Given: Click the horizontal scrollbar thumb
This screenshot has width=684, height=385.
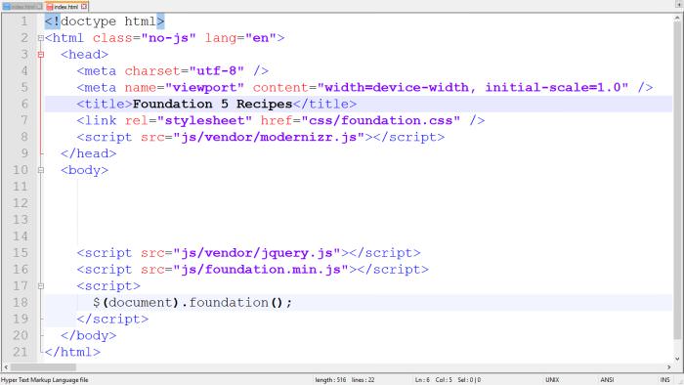Looking at the screenshot, I should click(43, 367).
